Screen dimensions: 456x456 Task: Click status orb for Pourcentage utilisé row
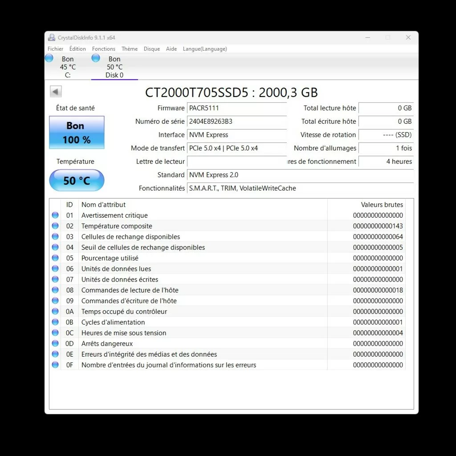55,258
